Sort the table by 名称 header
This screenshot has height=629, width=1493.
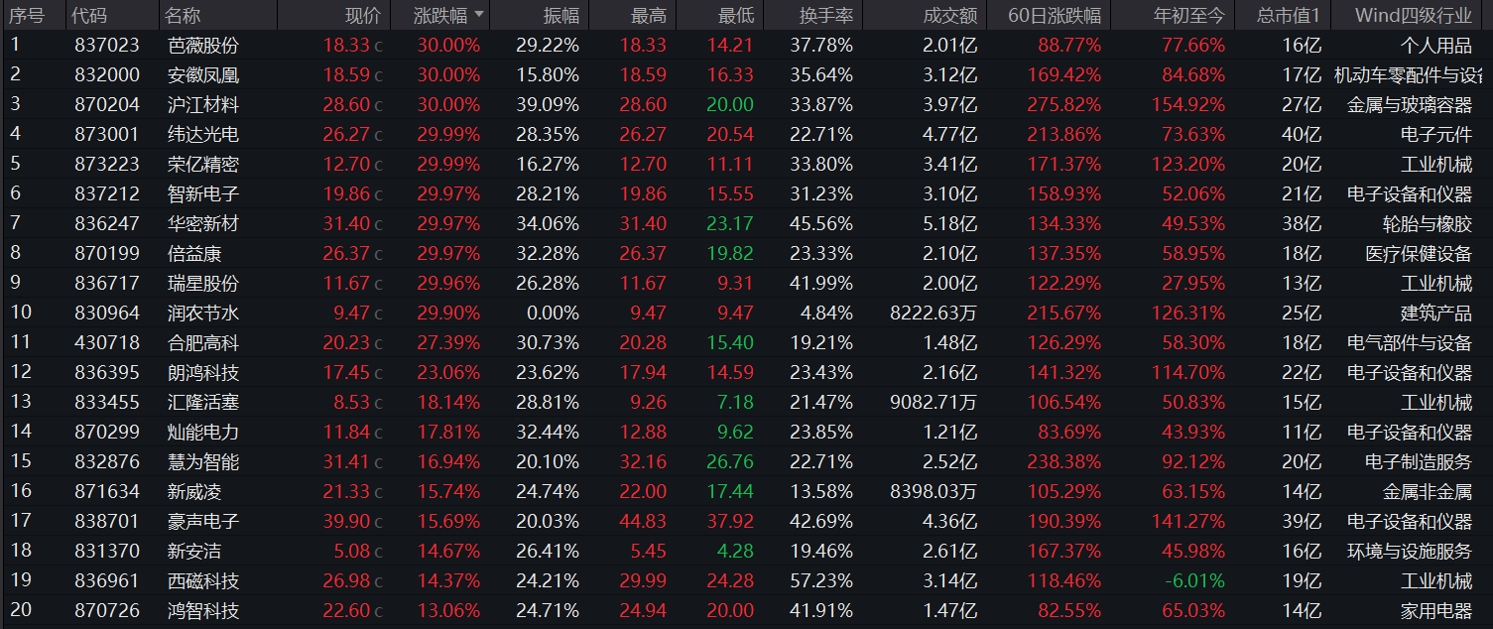tap(183, 15)
